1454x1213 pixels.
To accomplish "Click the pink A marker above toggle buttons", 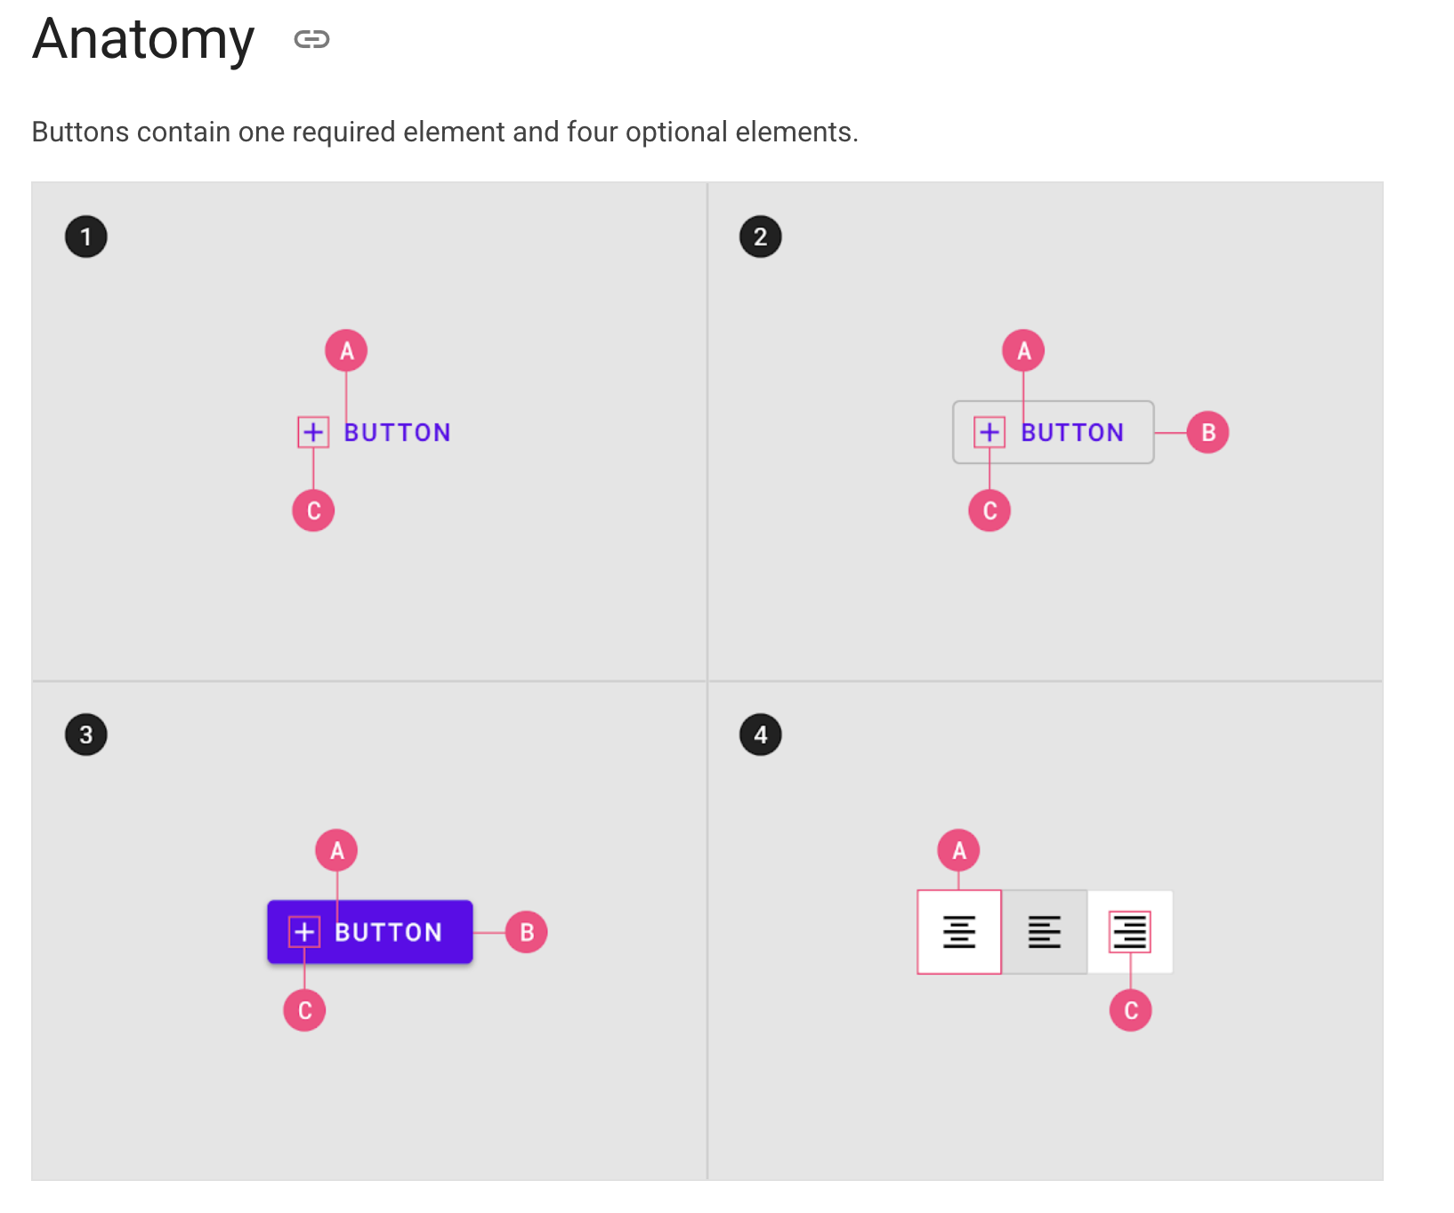I will pos(959,850).
